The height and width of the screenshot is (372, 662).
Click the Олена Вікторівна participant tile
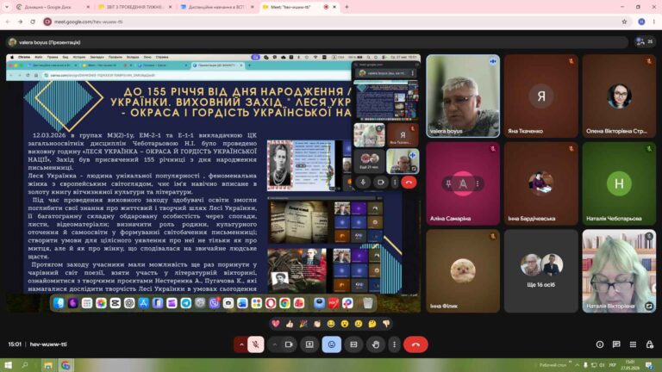tap(619, 96)
